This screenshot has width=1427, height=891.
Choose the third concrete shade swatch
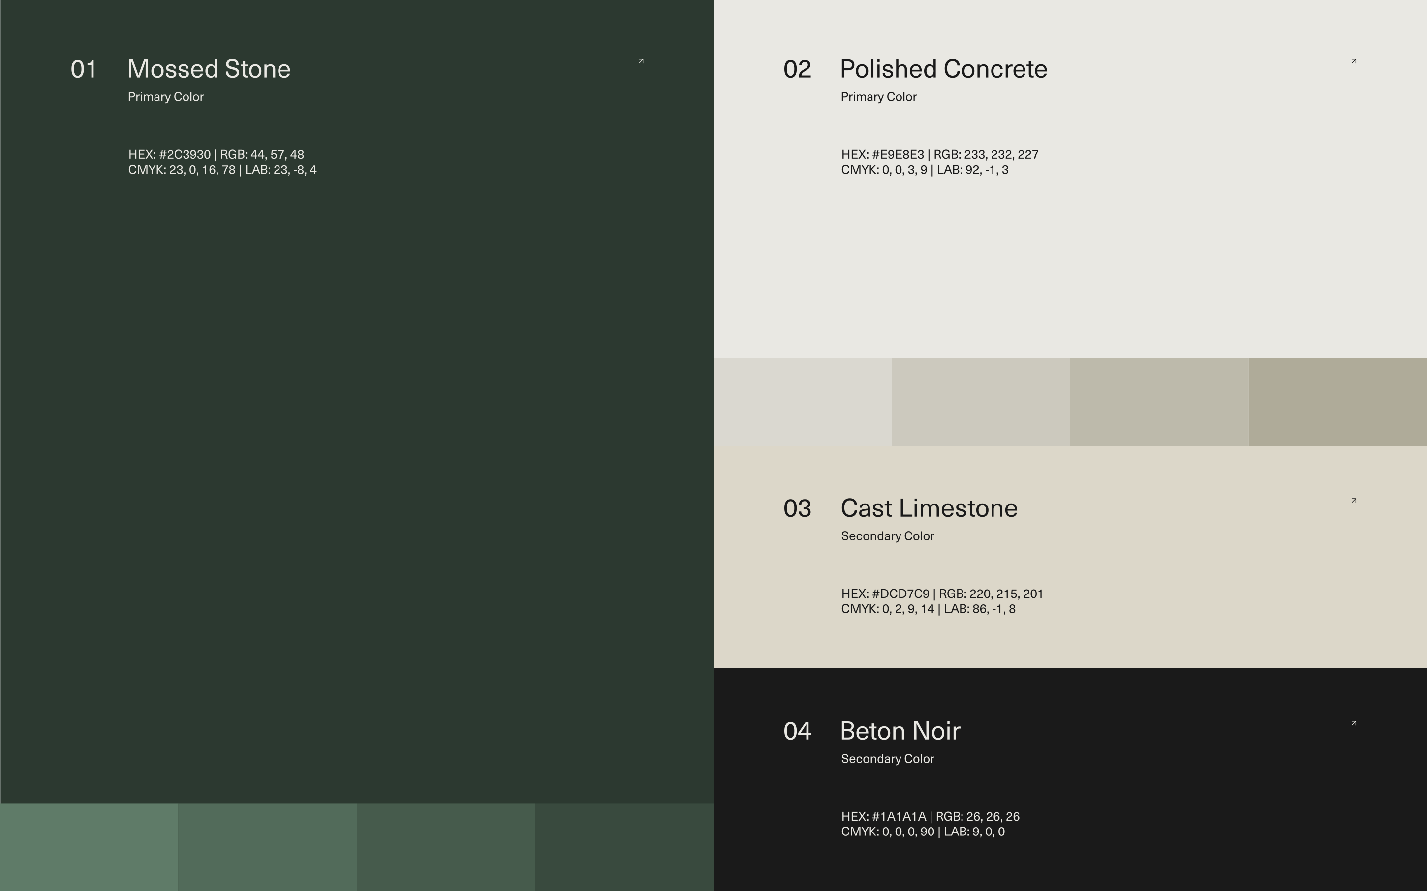coord(1159,402)
